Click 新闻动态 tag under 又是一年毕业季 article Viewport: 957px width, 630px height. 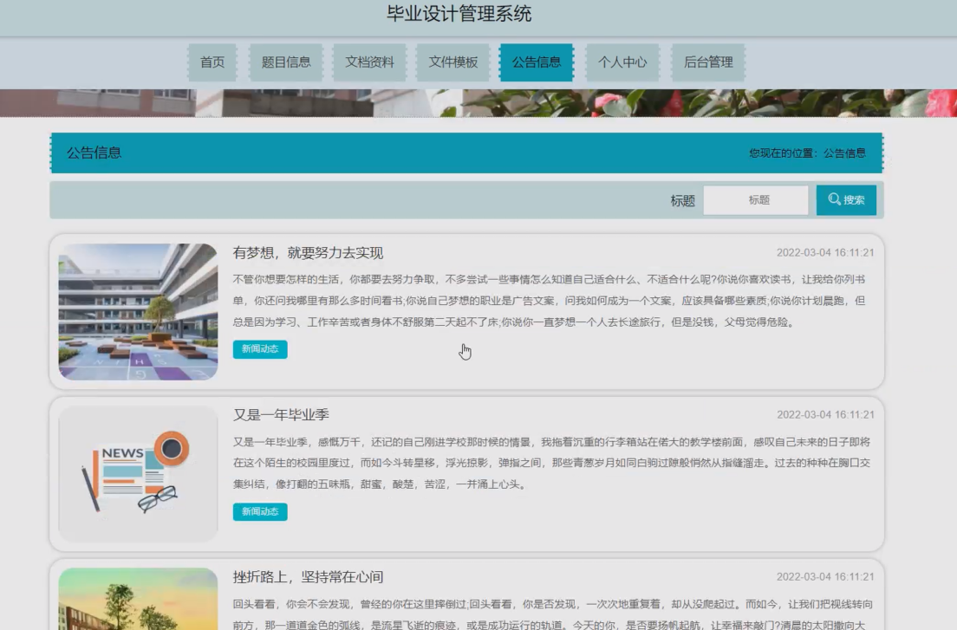tap(260, 511)
